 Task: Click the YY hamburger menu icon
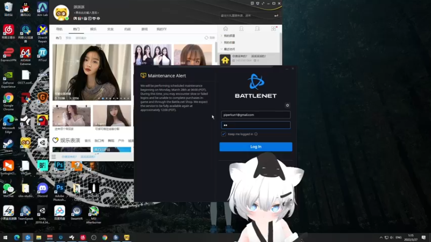[53, 156]
